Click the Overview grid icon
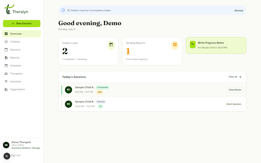 6,34
